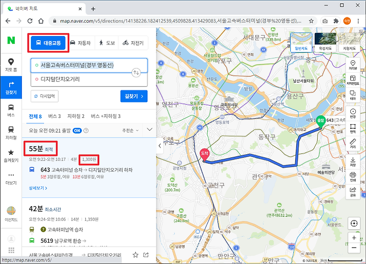Select 도보 walking mode
Viewport: 366px width, 264px height.
click(x=107, y=43)
